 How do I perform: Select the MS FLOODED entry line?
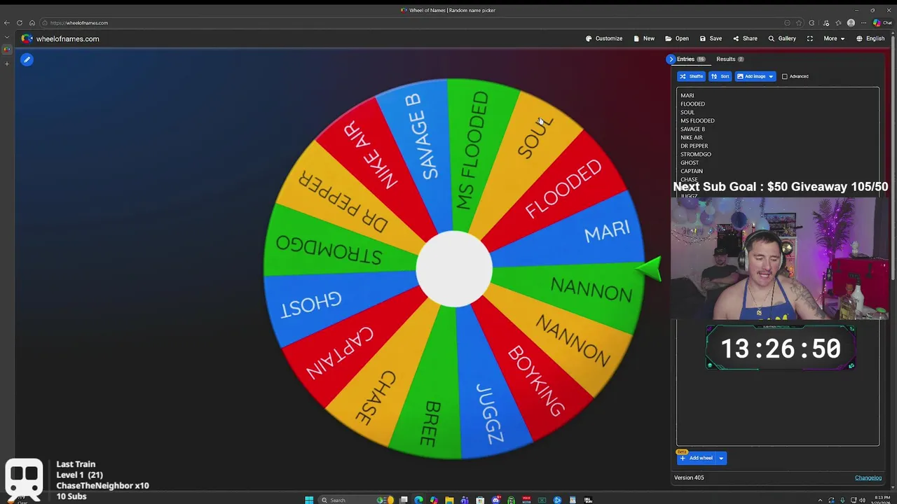tap(697, 121)
